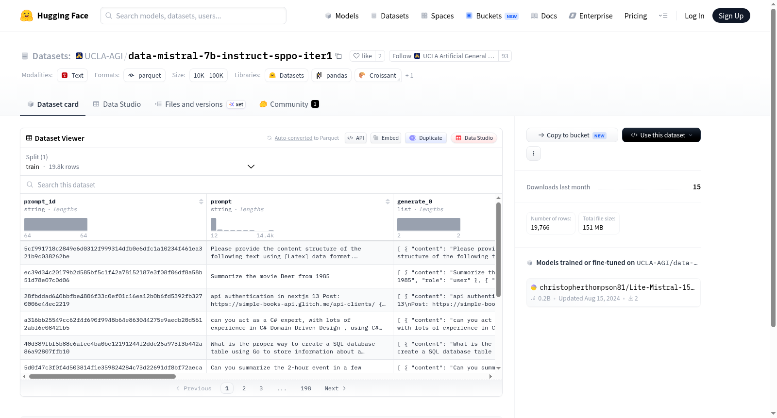Image resolution: width=777 pixels, height=418 pixels.
Task: Open the Pricing page
Action: 636,16
